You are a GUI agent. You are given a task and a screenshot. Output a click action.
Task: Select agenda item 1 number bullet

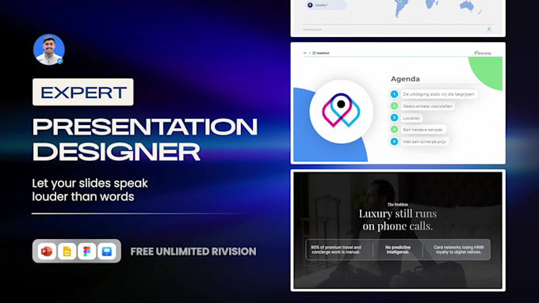click(x=394, y=94)
